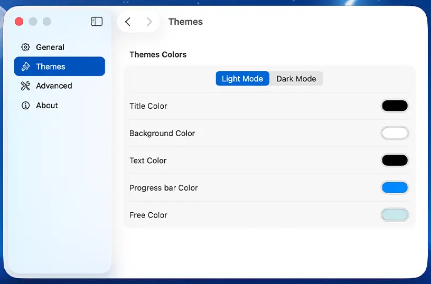Select the Themes sidebar label

(51, 67)
